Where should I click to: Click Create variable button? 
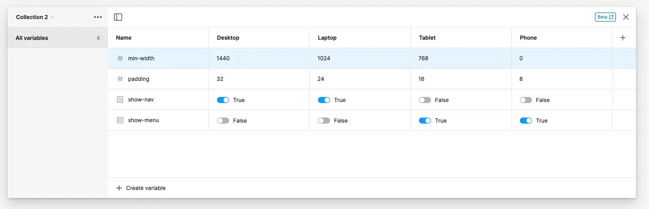[x=141, y=188]
